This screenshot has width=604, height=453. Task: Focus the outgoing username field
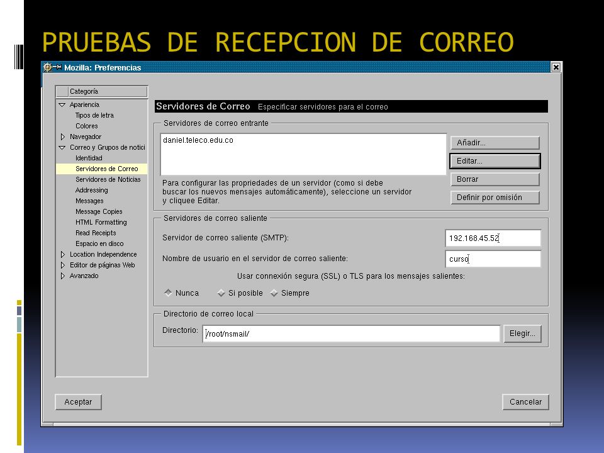493,259
